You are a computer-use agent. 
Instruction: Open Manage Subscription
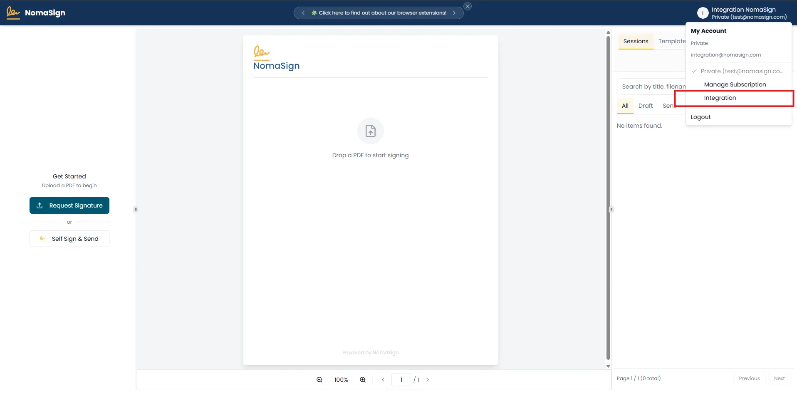(x=735, y=84)
